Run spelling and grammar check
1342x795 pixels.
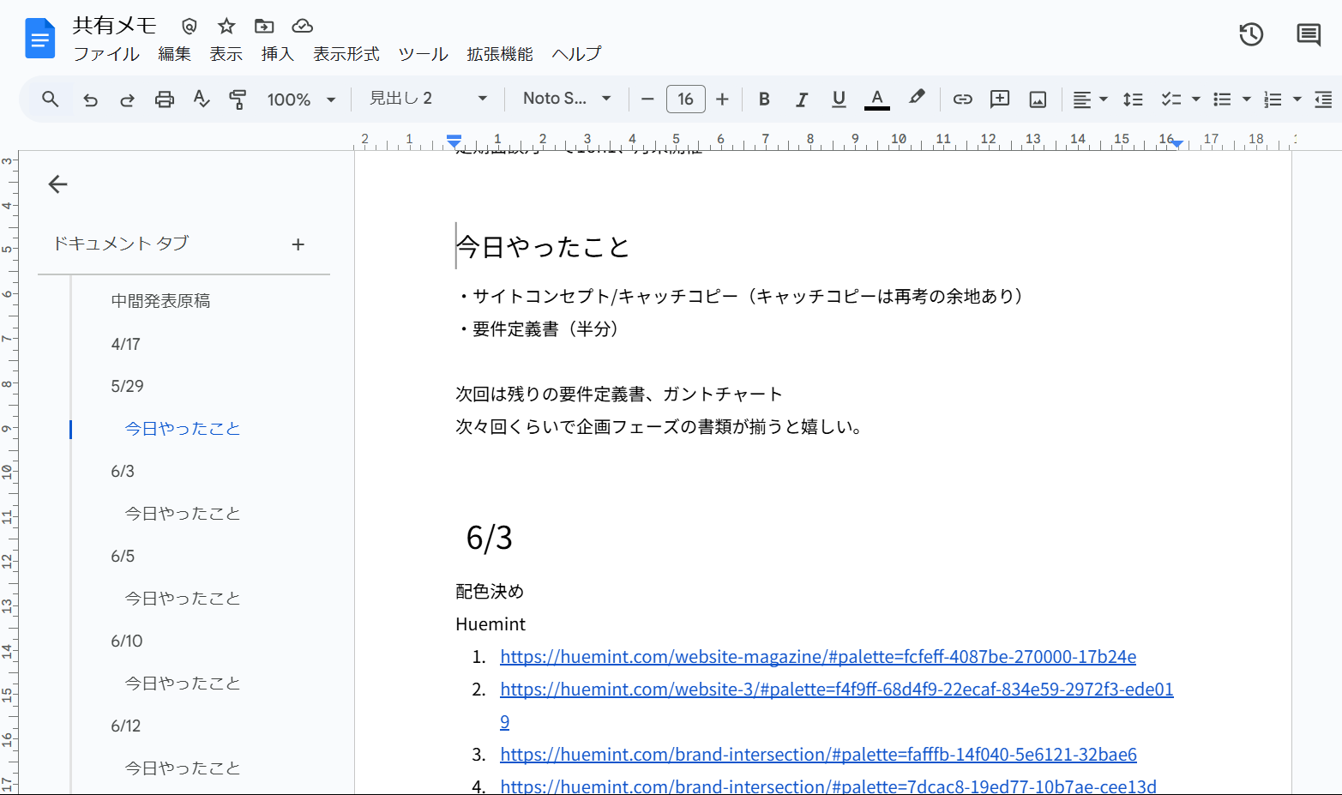(x=202, y=99)
